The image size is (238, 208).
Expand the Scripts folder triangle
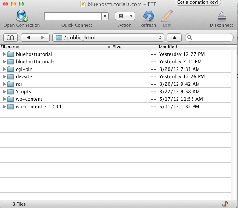point(4,92)
